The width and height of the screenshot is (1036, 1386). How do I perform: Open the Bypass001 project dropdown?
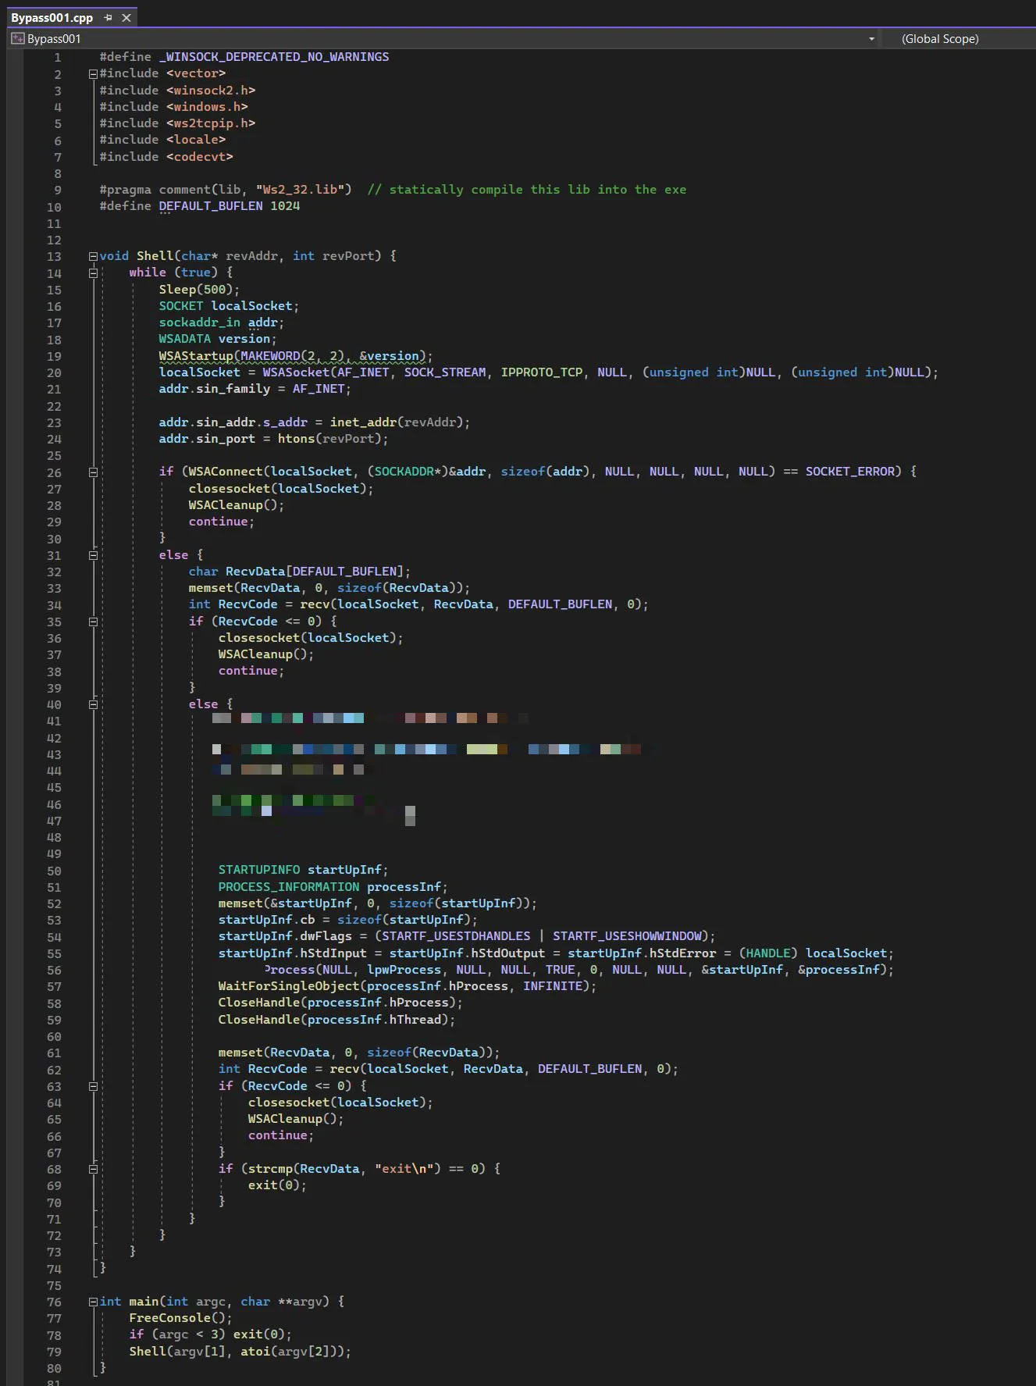pos(871,39)
